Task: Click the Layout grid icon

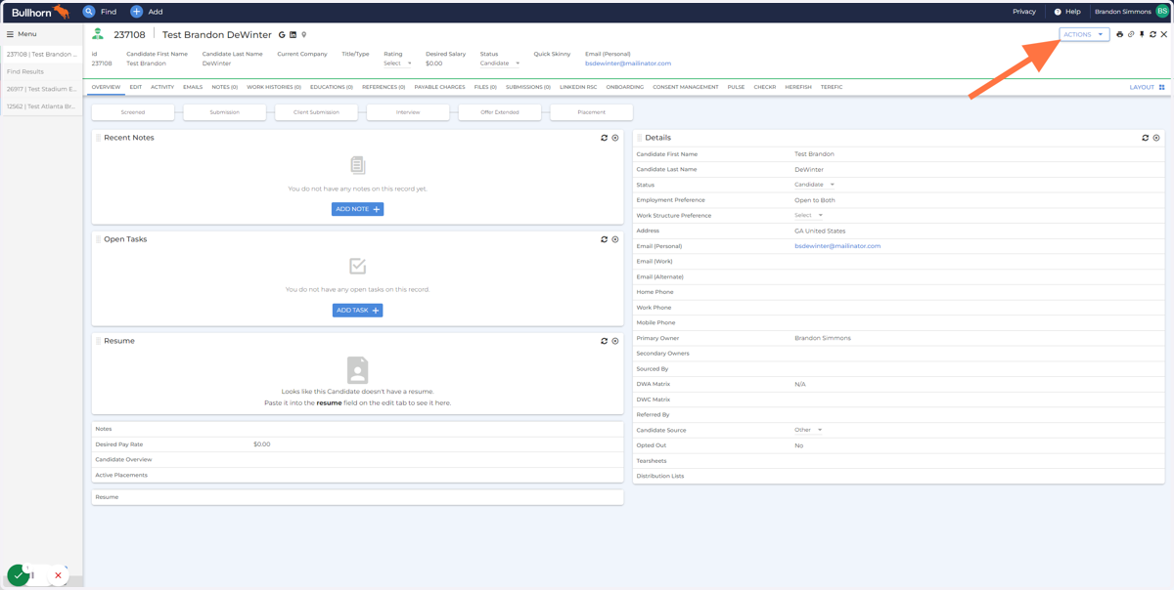Action: click(x=1162, y=87)
